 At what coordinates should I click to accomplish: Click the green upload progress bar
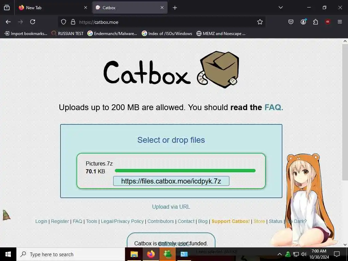point(185,171)
